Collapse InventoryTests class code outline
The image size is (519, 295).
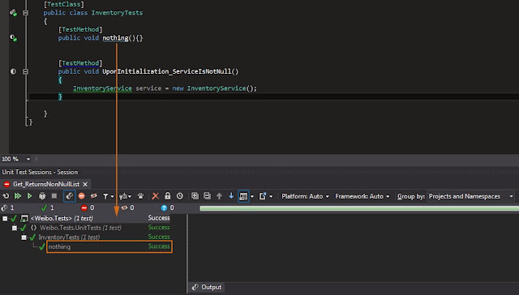point(25,13)
